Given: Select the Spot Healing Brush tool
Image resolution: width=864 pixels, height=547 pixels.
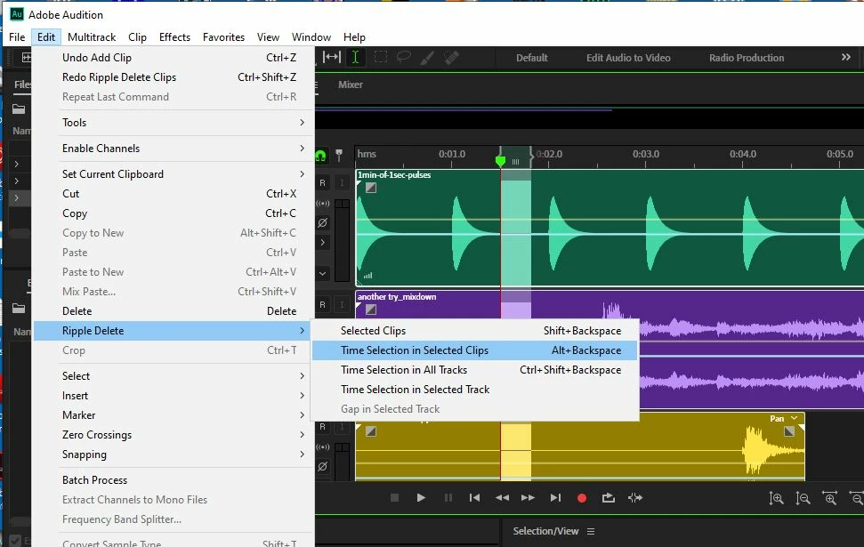Looking at the screenshot, I should click(451, 57).
